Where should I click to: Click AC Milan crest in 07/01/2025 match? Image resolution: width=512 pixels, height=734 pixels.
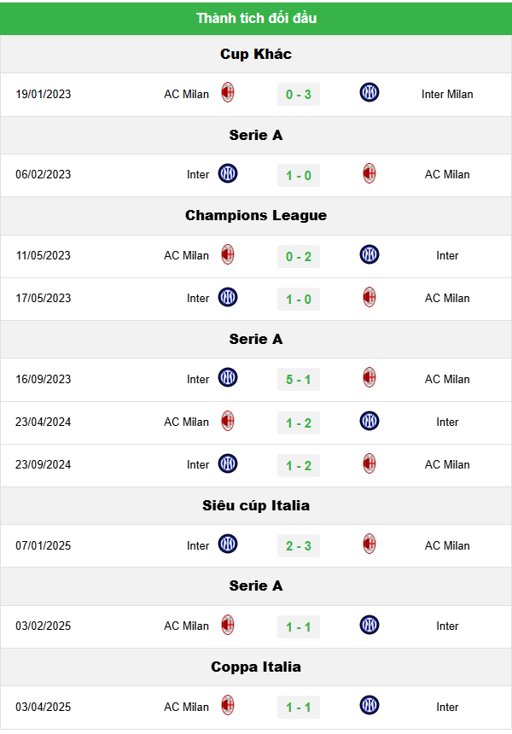[369, 545]
